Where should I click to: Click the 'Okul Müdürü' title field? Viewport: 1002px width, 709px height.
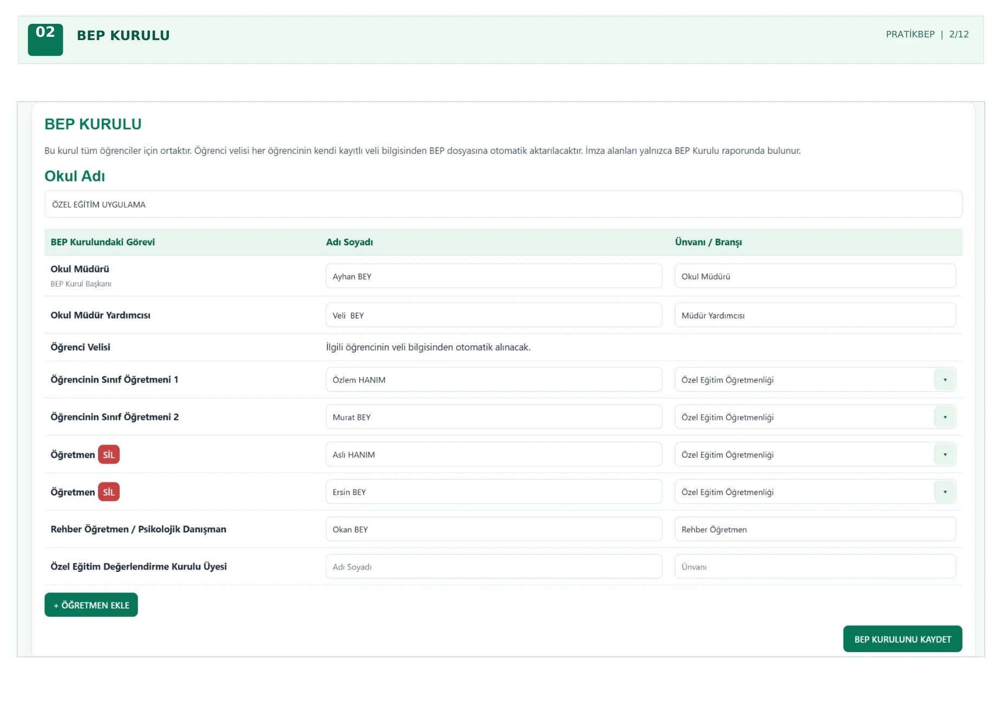click(815, 276)
